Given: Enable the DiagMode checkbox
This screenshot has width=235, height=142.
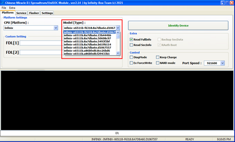Looking at the screenshot, I should pos(132,57).
